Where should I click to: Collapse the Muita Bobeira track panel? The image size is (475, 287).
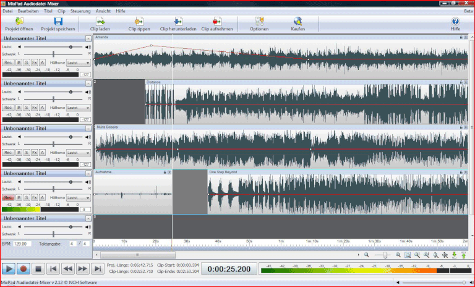coord(88,129)
